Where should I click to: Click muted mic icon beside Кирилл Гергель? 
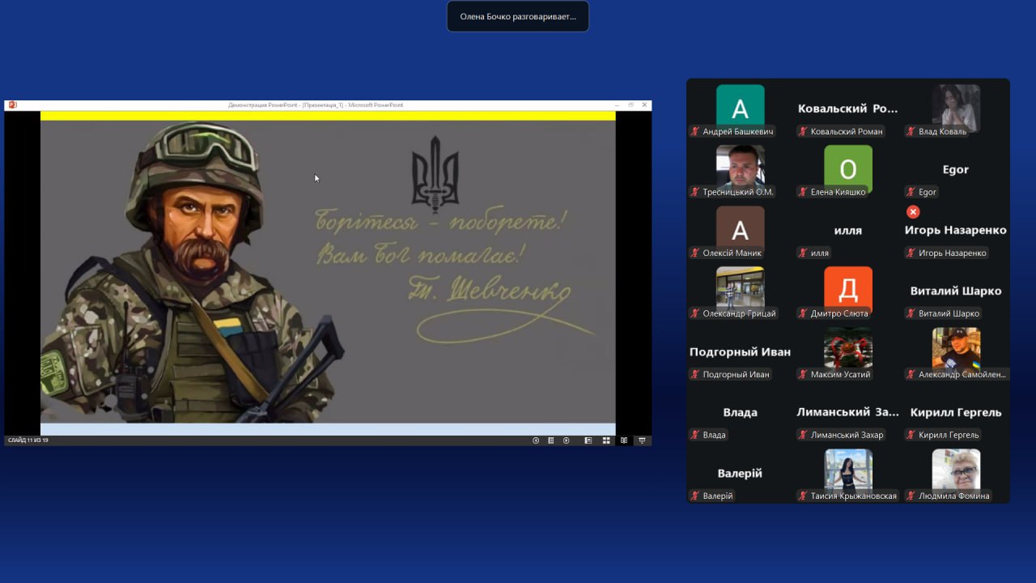tap(911, 435)
